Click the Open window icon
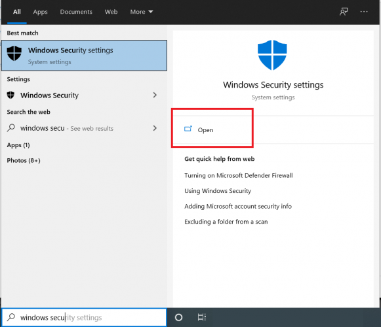This screenshot has width=381, height=327. pos(188,129)
